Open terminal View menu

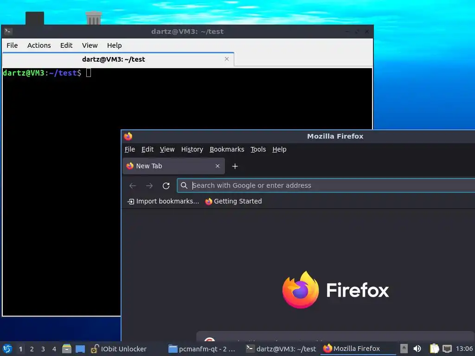click(90, 45)
